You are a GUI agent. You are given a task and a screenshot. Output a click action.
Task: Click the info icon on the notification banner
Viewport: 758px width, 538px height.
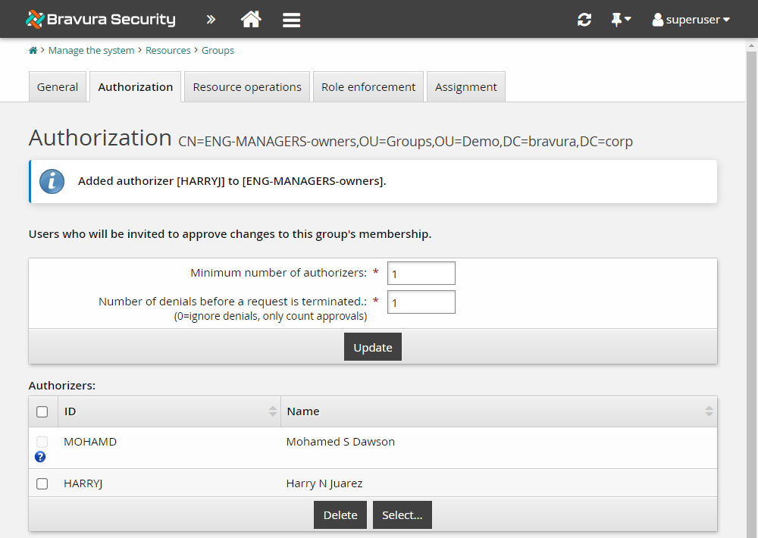point(52,181)
